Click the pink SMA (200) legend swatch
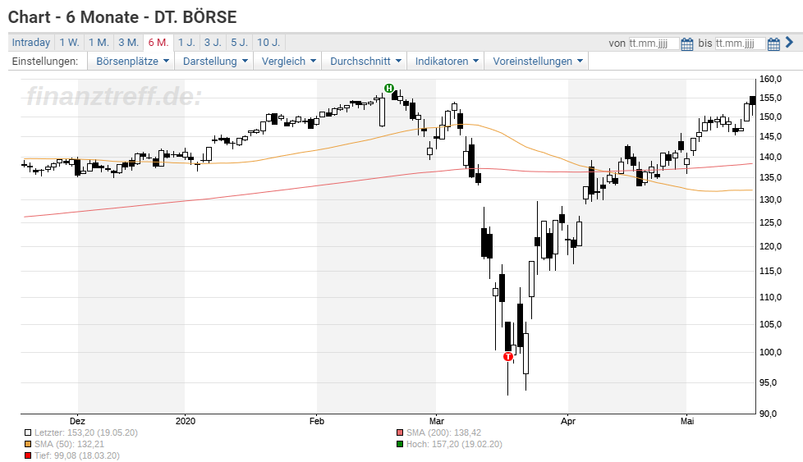This screenshot has width=803, height=462. click(x=400, y=432)
